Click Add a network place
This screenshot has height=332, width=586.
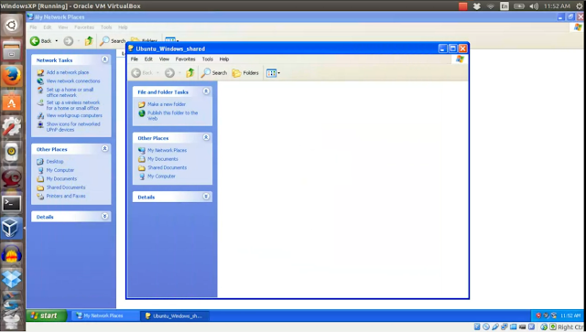click(67, 72)
